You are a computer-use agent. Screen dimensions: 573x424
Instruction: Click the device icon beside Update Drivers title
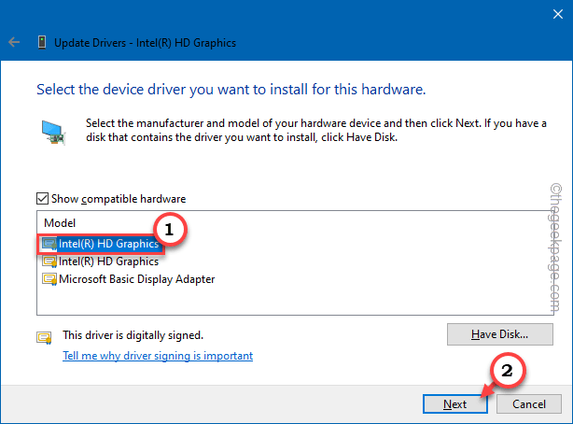[x=43, y=42]
